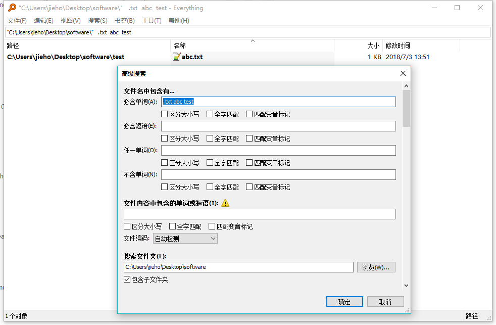Viewport: 496px width, 325px height.
Task: Enable 区分大小写 for file content search
Action: tap(127, 226)
